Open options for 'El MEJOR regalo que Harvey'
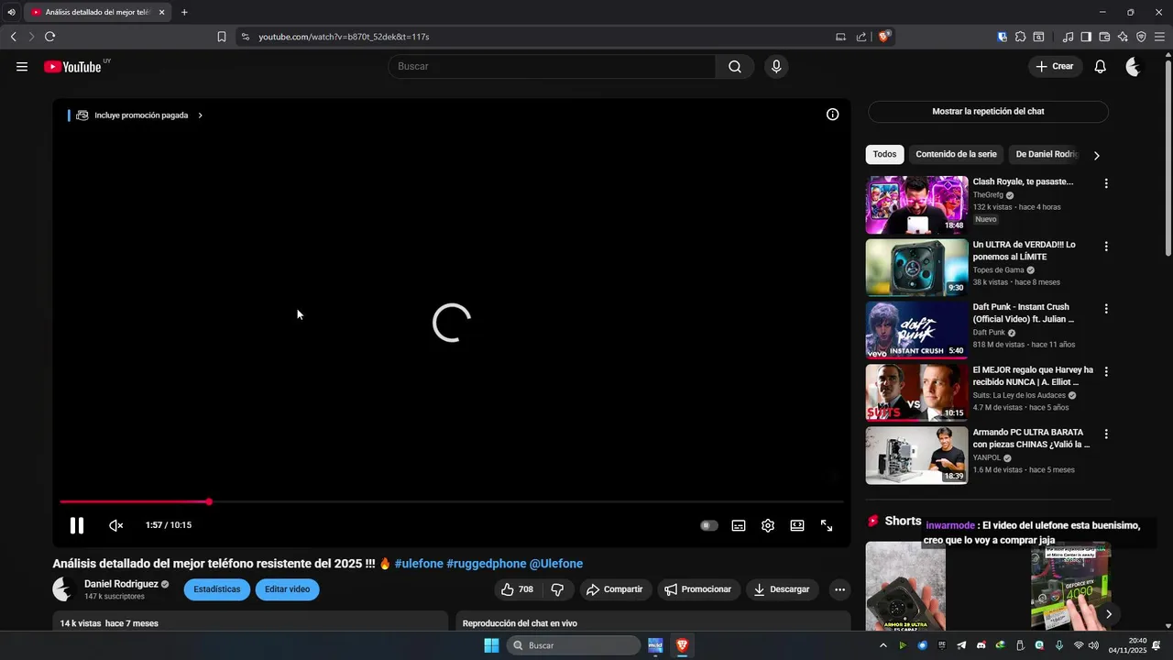Screen dimensions: 1173x660 pos(1106,371)
